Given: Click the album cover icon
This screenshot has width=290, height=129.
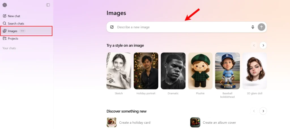Looking at the screenshot, I should click(195, 122).
